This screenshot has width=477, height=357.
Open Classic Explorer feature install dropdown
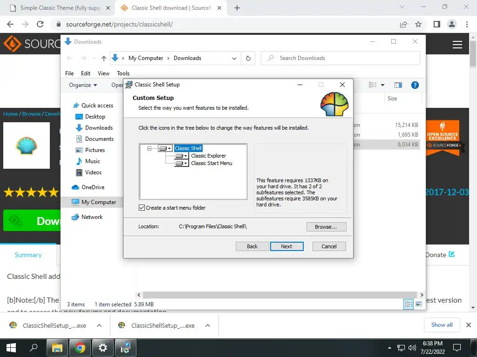coord(182,156)
